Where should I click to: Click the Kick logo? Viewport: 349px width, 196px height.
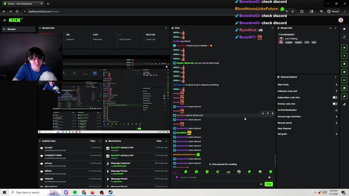[16, 20]
